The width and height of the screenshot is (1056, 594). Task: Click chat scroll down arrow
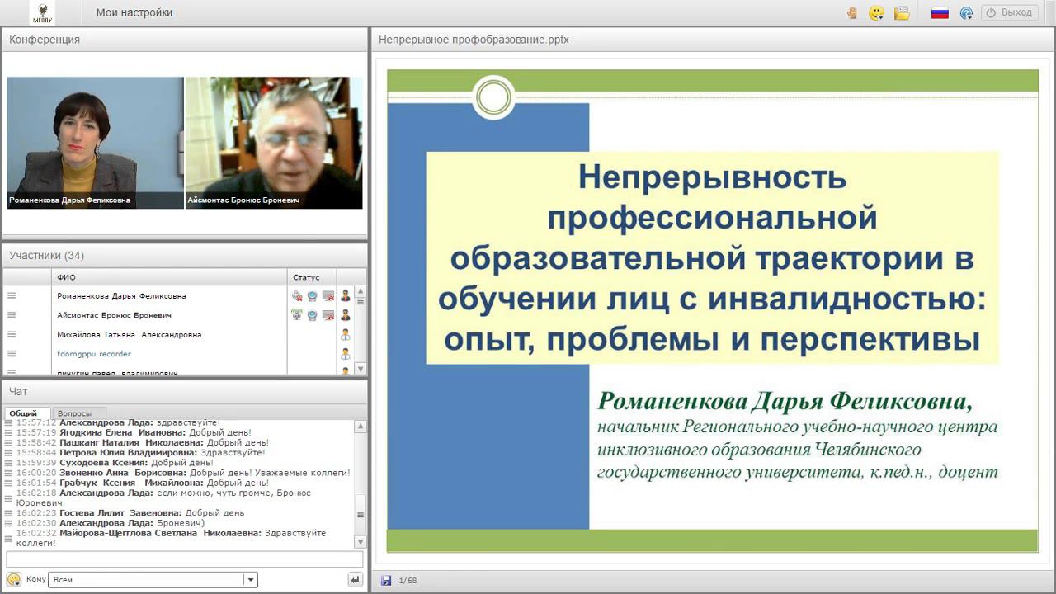tap(361, 542)
